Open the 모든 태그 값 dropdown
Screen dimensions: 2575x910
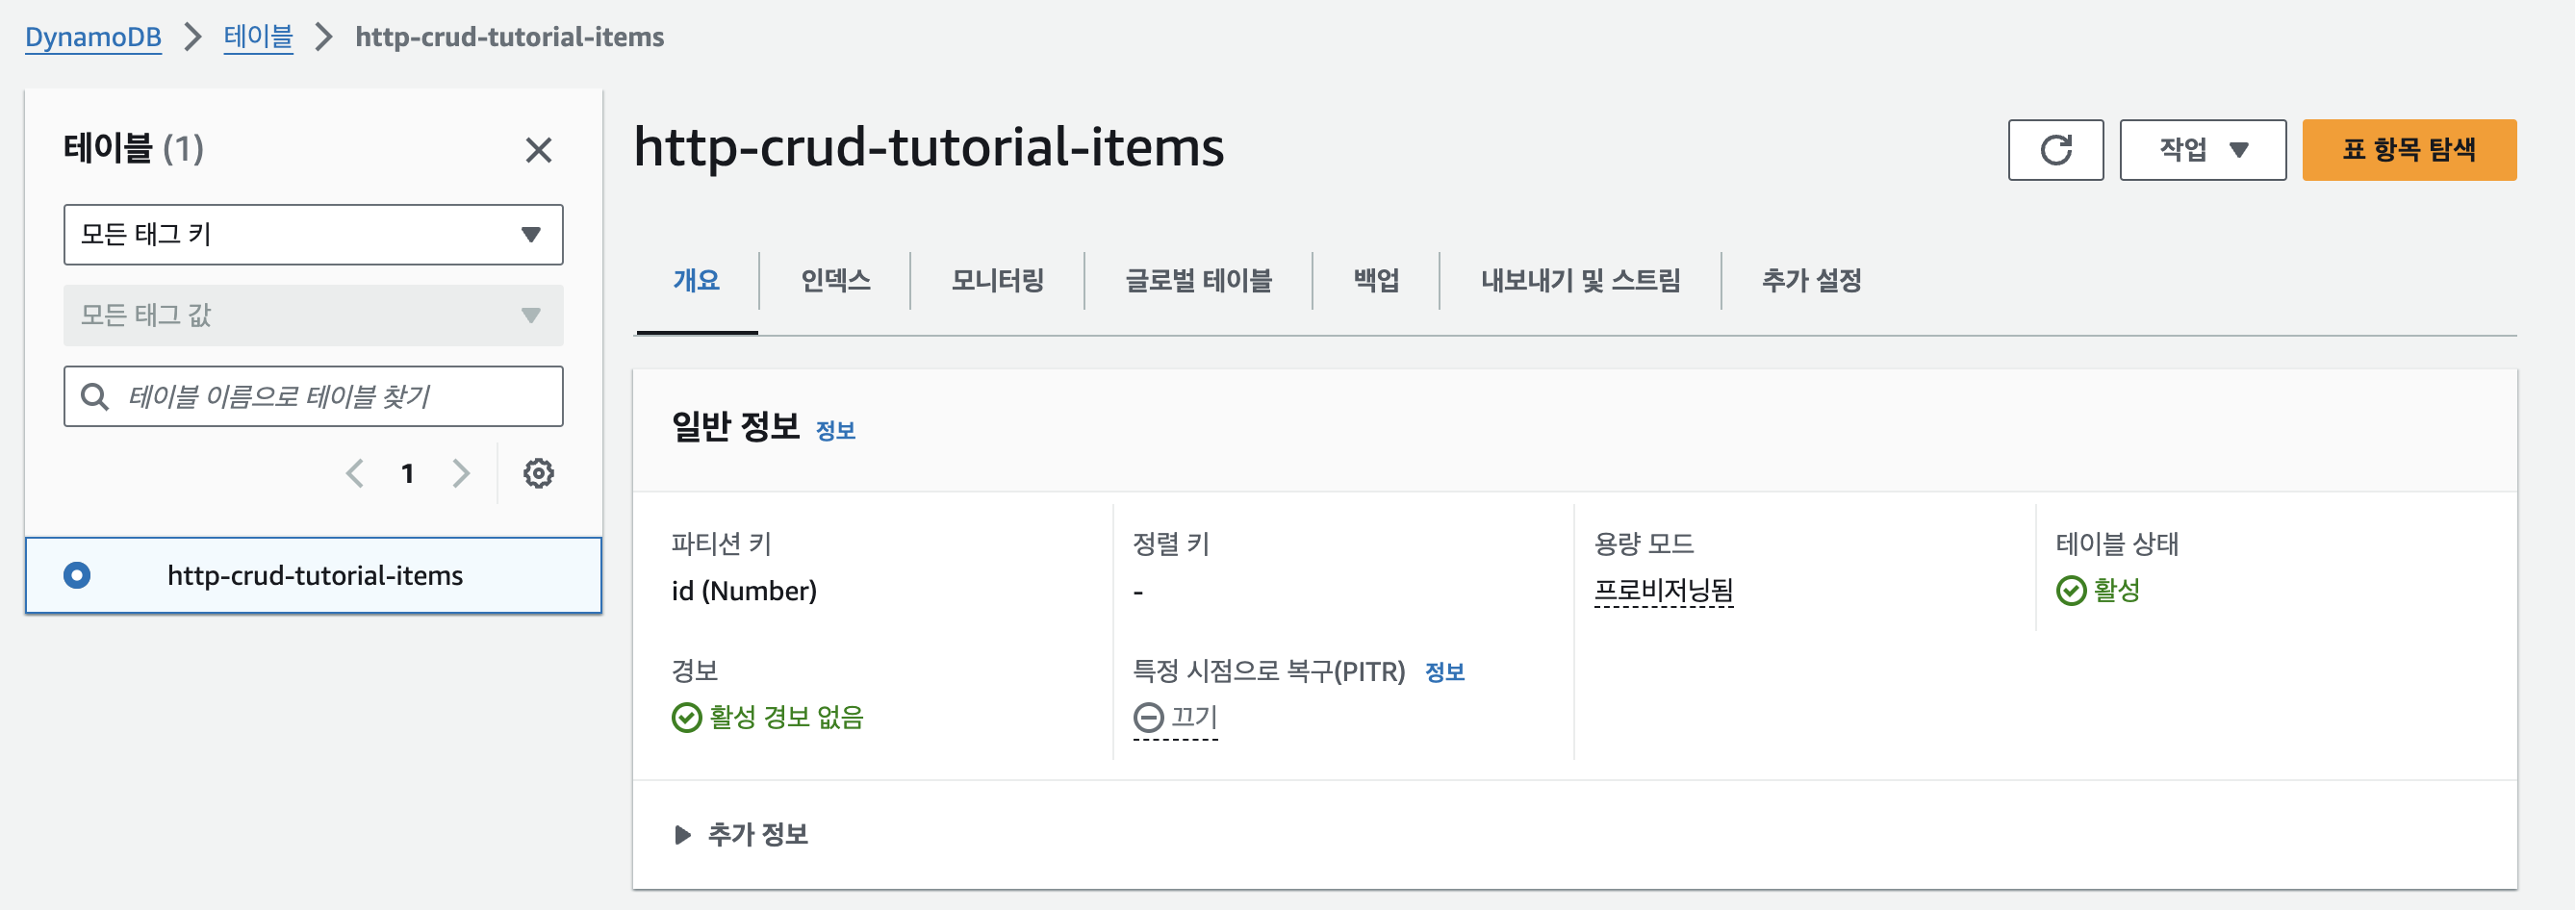(313, 316)
